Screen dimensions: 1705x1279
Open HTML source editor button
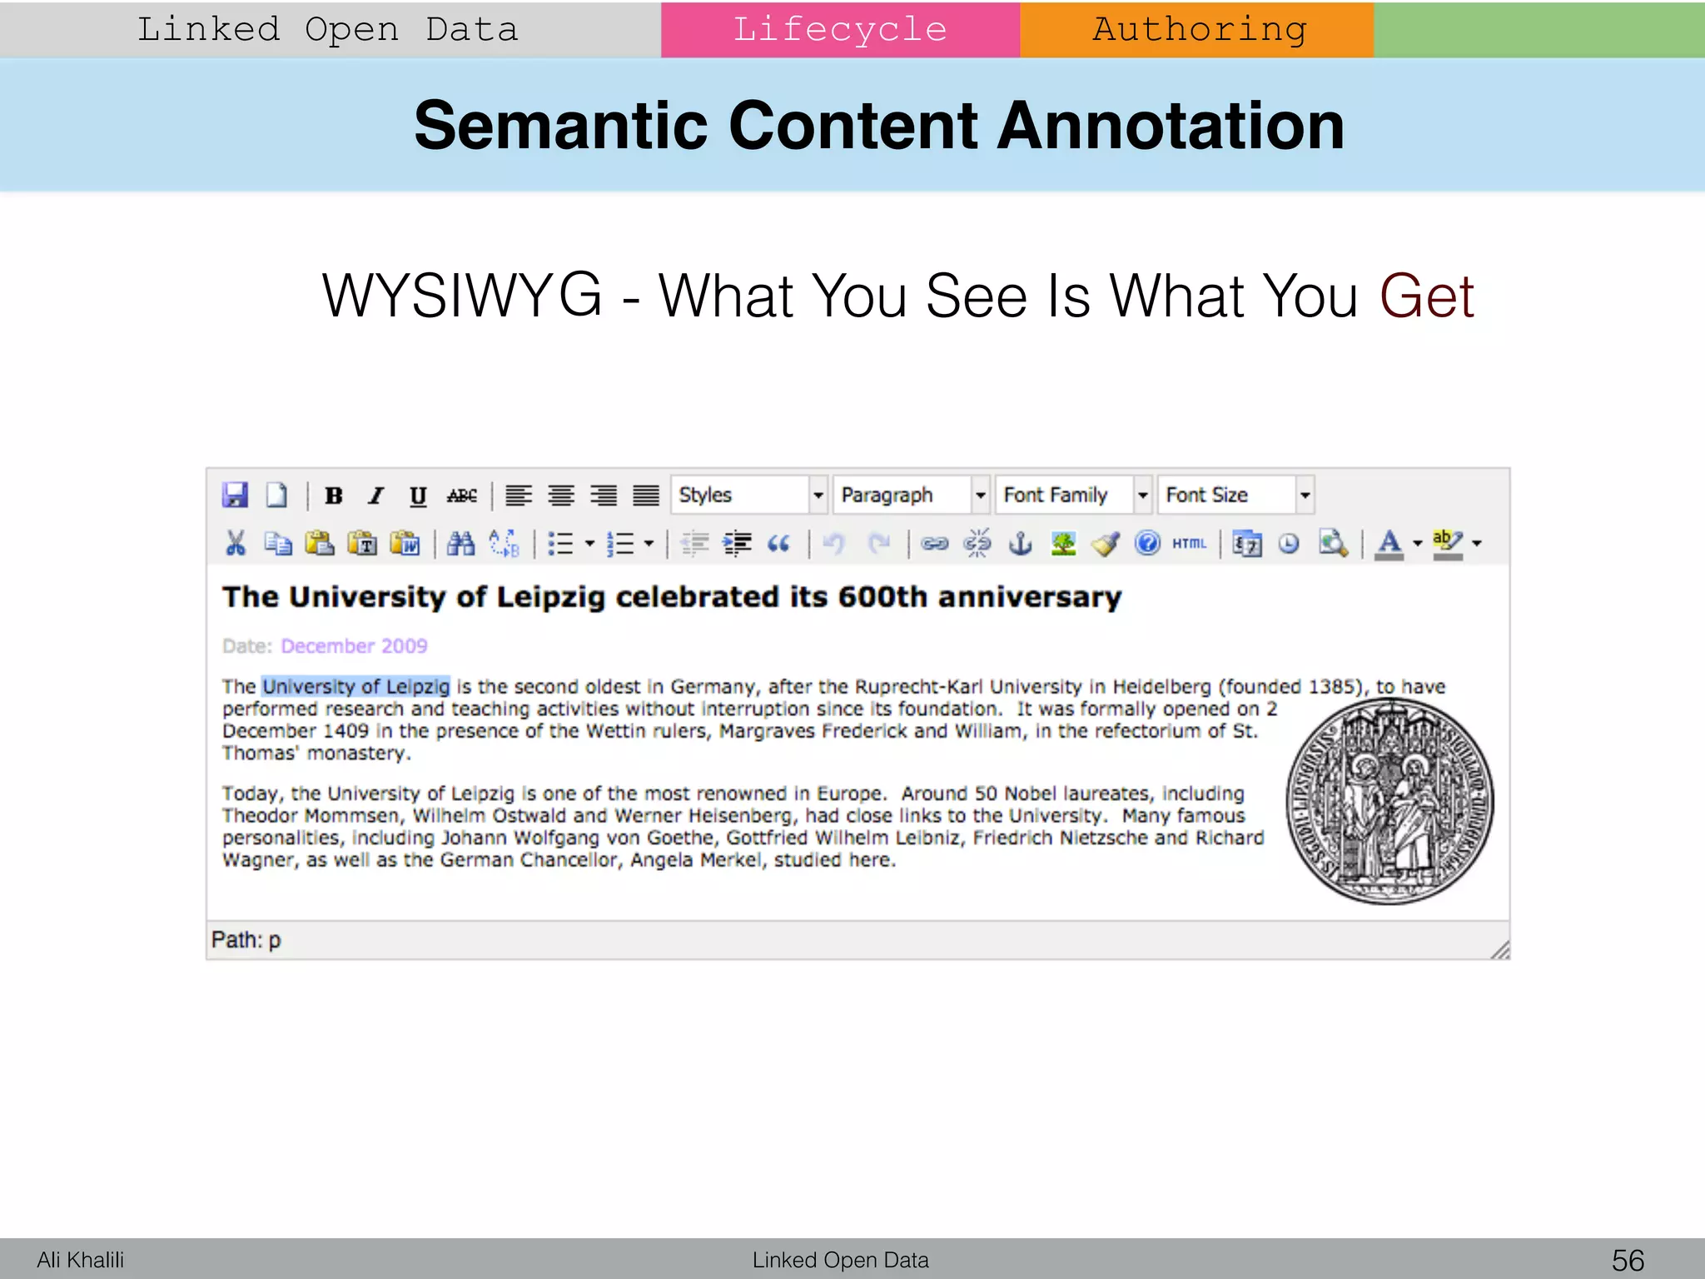[1189, 544]
